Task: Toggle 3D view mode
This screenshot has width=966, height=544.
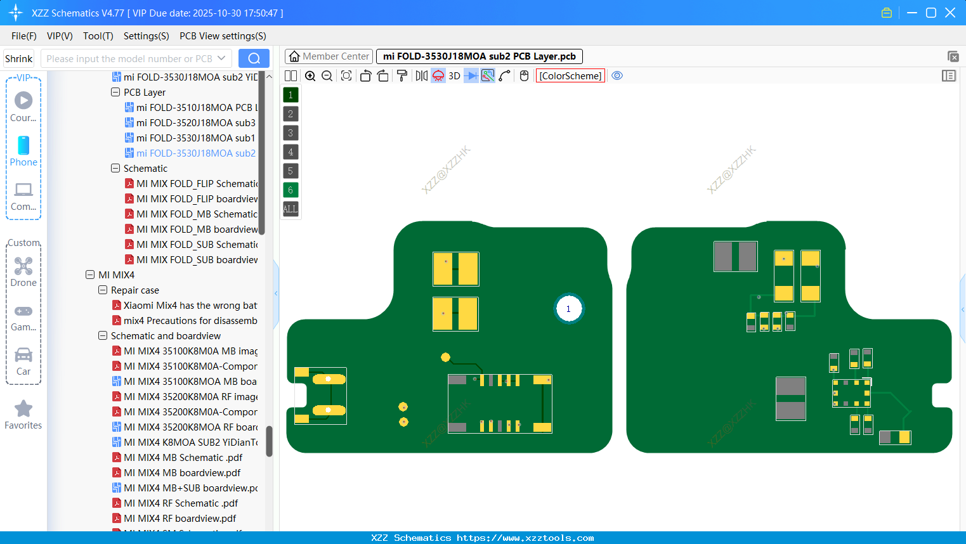Action: point(454,75)
